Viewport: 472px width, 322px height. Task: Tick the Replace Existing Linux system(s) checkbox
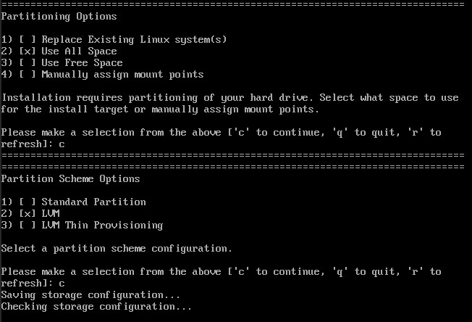click(x=28, y=39)
